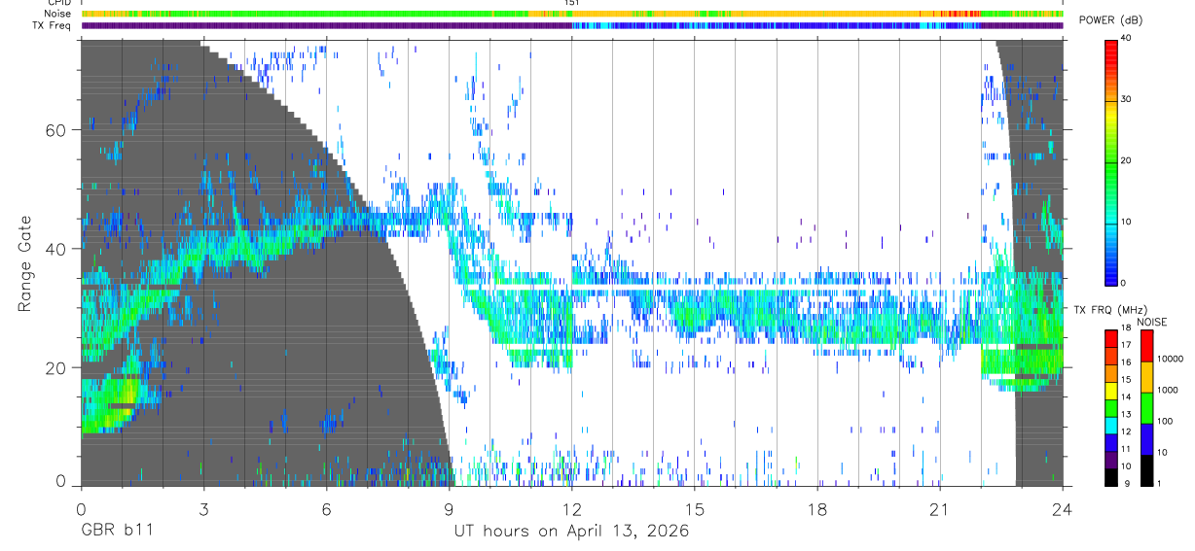Click the "30" tick on the POWER scale
The height and width of the screenshot is (551, 1195).
click(1126, 99)
